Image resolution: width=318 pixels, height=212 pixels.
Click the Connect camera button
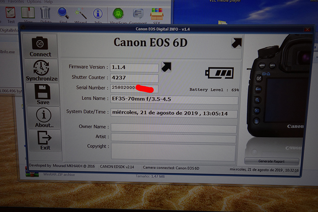coord(40,46)
